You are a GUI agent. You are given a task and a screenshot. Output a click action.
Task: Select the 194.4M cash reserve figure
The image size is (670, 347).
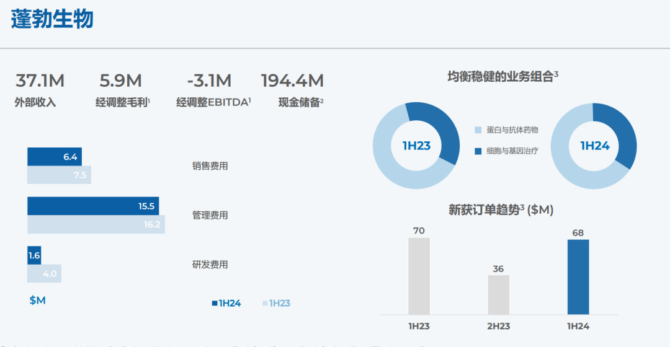pyautogui.click(x=292, y=81)
